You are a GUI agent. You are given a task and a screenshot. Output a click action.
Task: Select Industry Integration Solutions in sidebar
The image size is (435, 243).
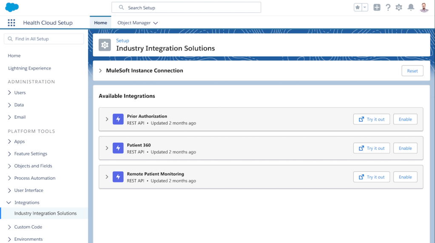coord(45,213)
